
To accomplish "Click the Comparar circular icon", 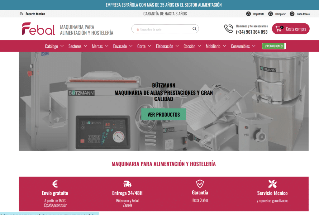I will 270,14.
